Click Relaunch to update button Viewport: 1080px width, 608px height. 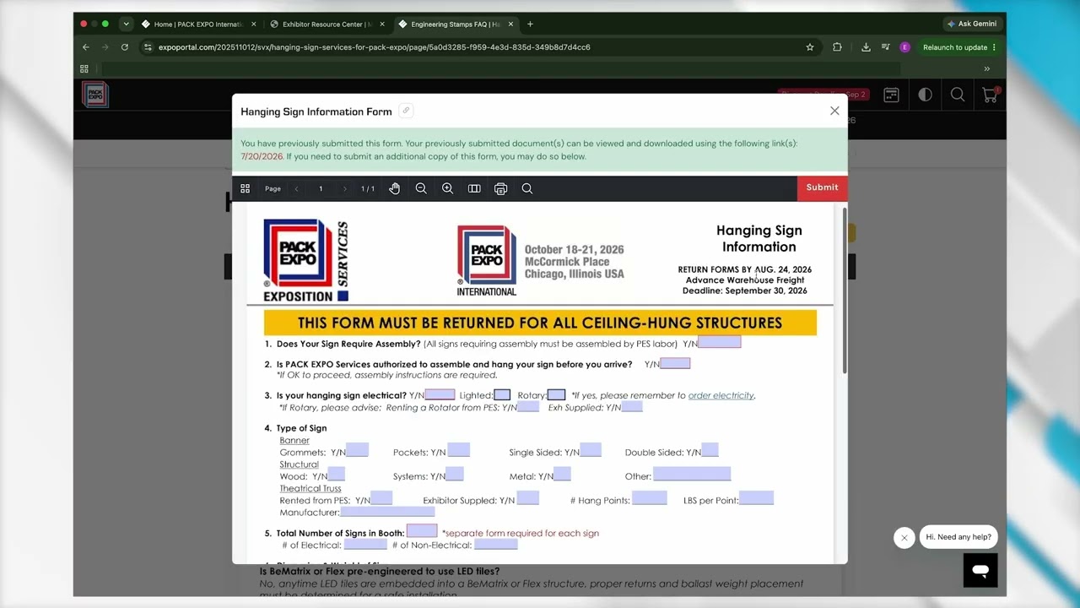959,47
